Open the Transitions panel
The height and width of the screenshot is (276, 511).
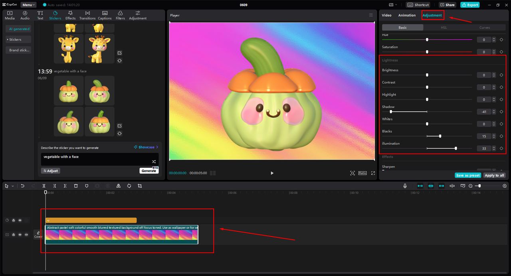point(87,15)
